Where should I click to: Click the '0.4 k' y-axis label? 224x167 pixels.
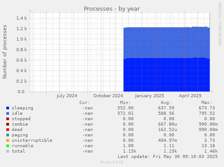(x=22, y=71)
